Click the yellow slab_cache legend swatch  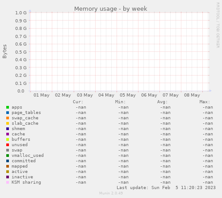coord(8,123)
